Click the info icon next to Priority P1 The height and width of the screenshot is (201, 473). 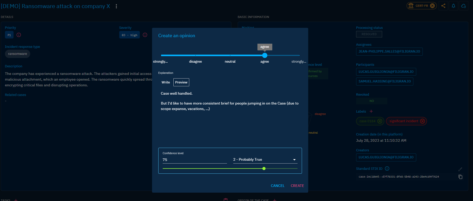pos(19,35)
